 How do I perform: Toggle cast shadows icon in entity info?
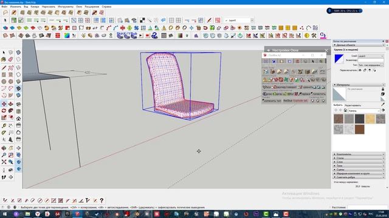374,70
